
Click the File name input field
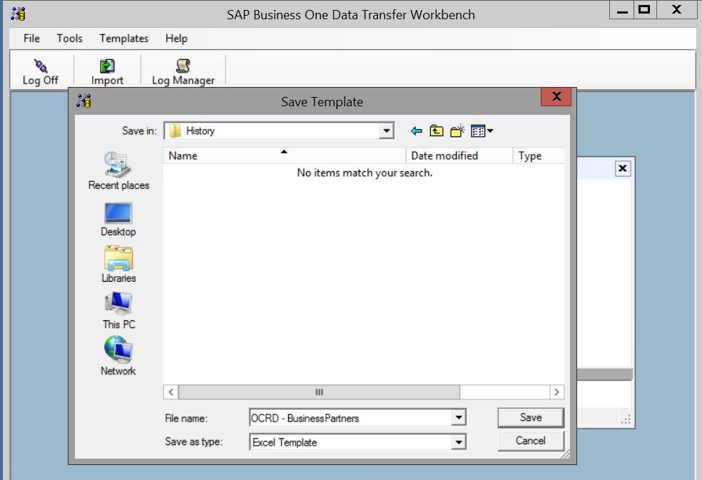tap(350, 418)
